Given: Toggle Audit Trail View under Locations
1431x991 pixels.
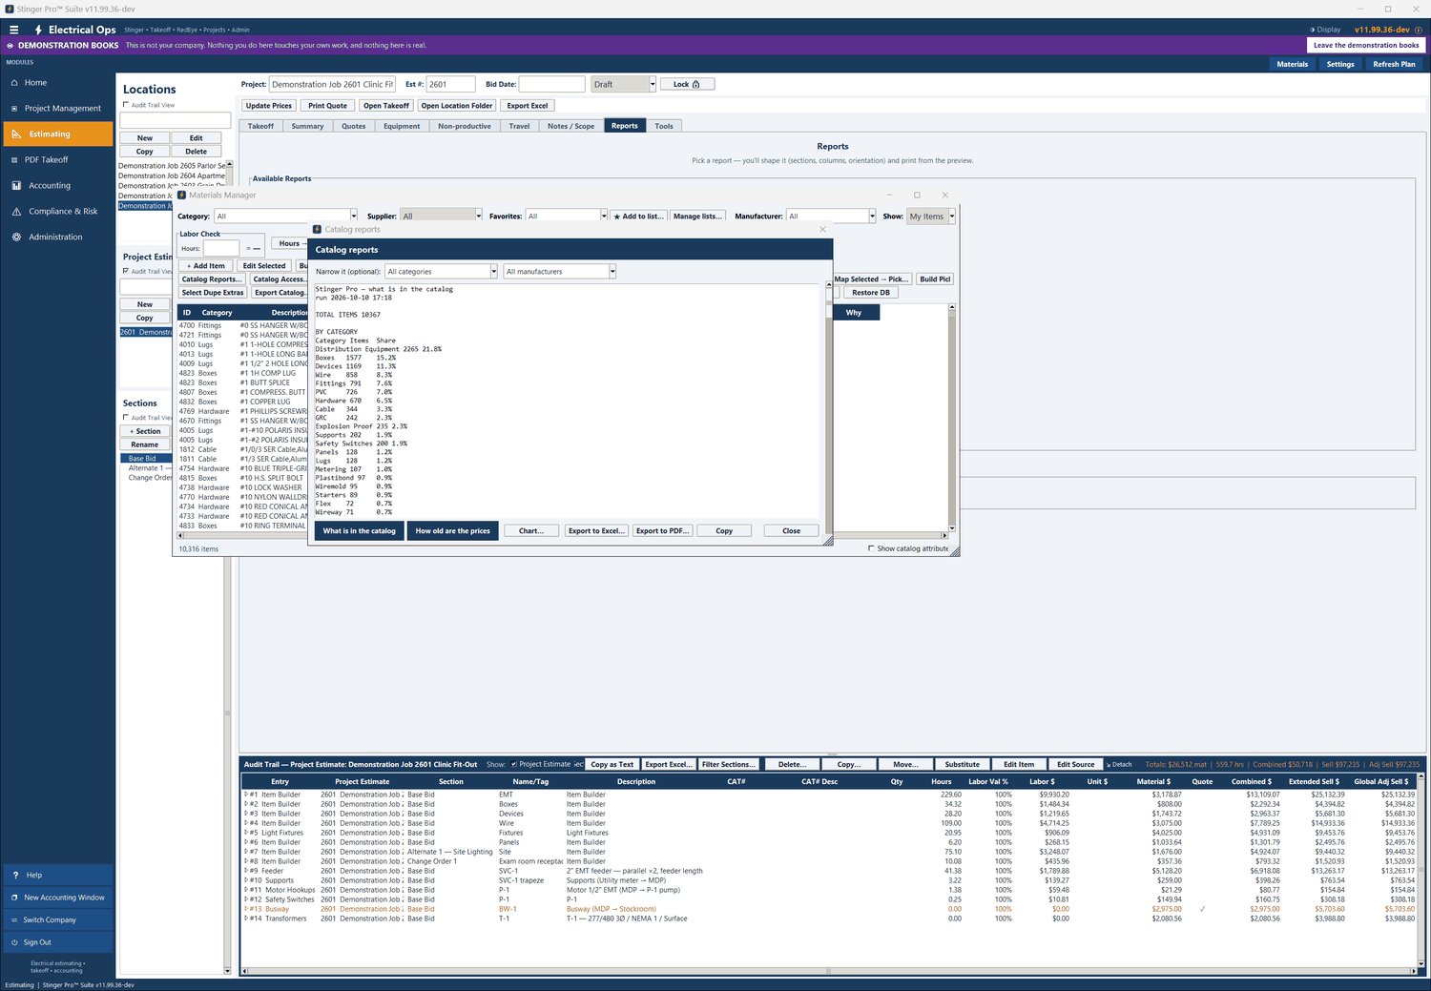Looking at the screenshot, I should tap(126, 105).
